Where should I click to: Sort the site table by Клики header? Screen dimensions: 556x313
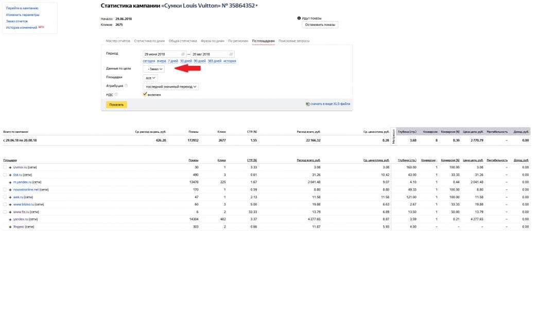(x=221, y=160)
